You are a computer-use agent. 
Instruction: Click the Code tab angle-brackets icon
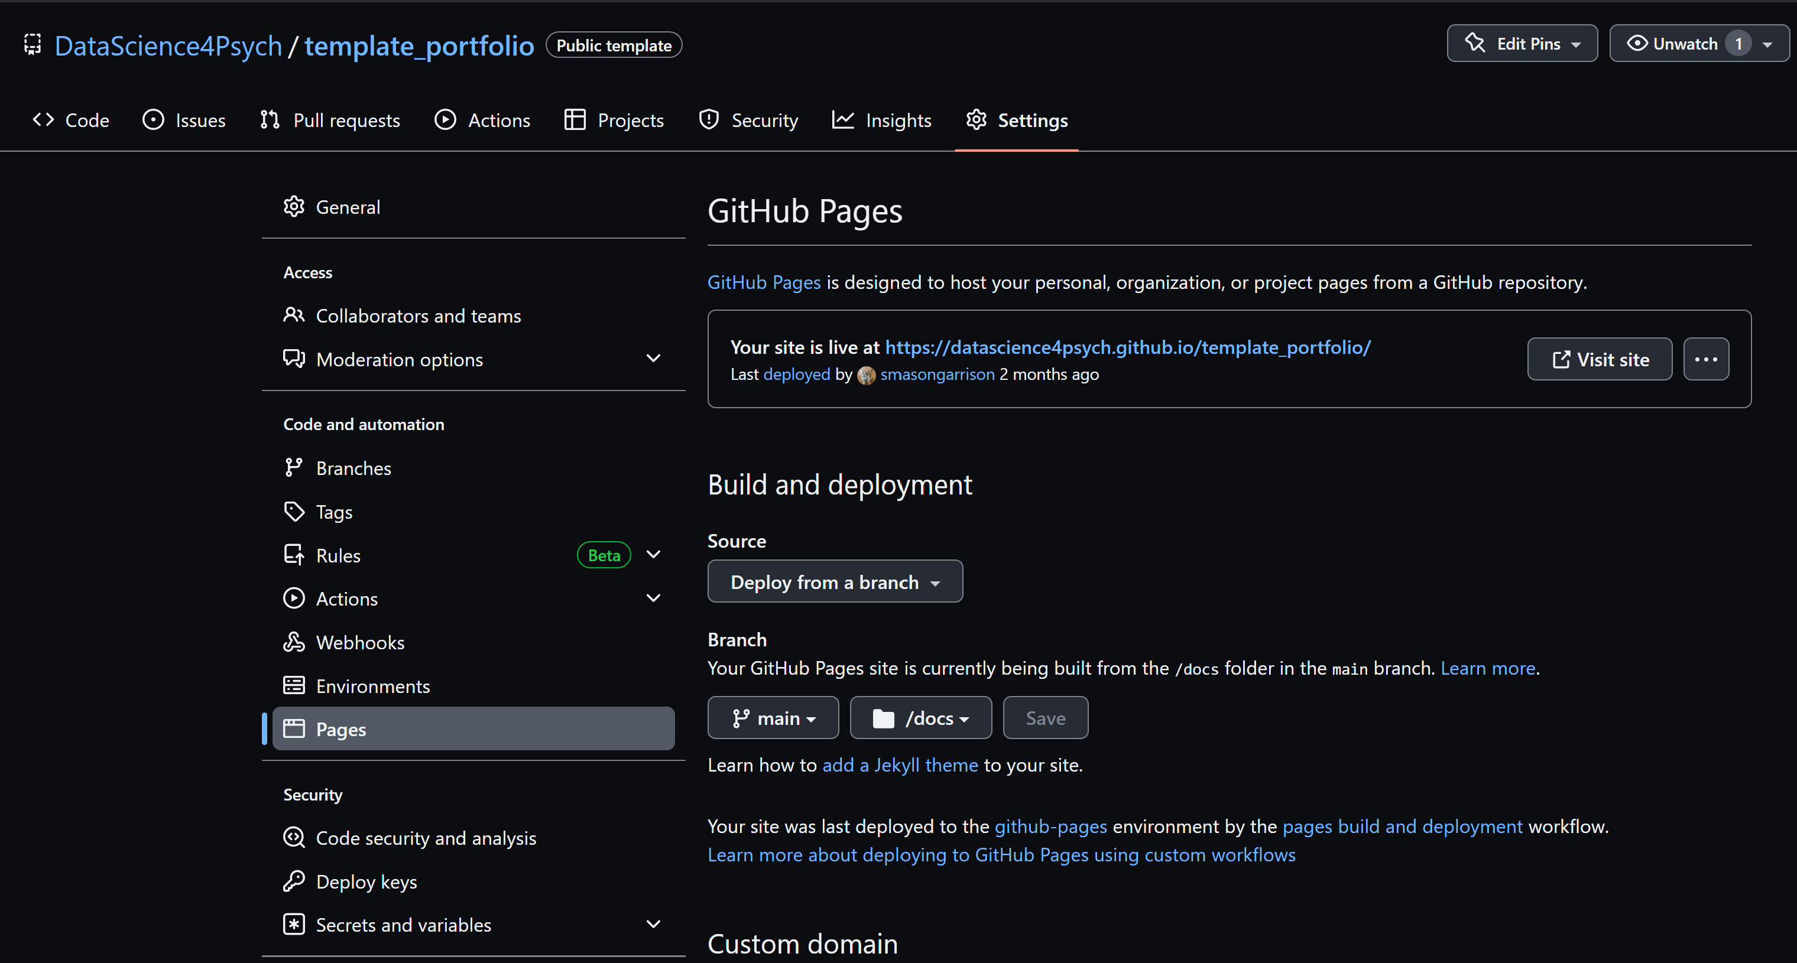(x=43, y=120)
